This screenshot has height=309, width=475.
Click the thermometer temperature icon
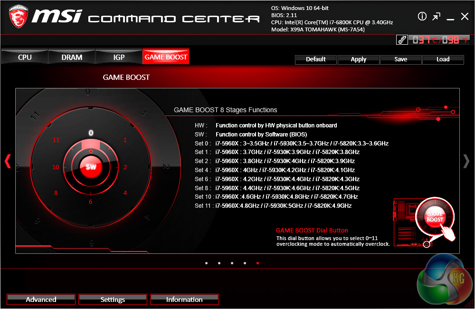[x=402, y=40]
